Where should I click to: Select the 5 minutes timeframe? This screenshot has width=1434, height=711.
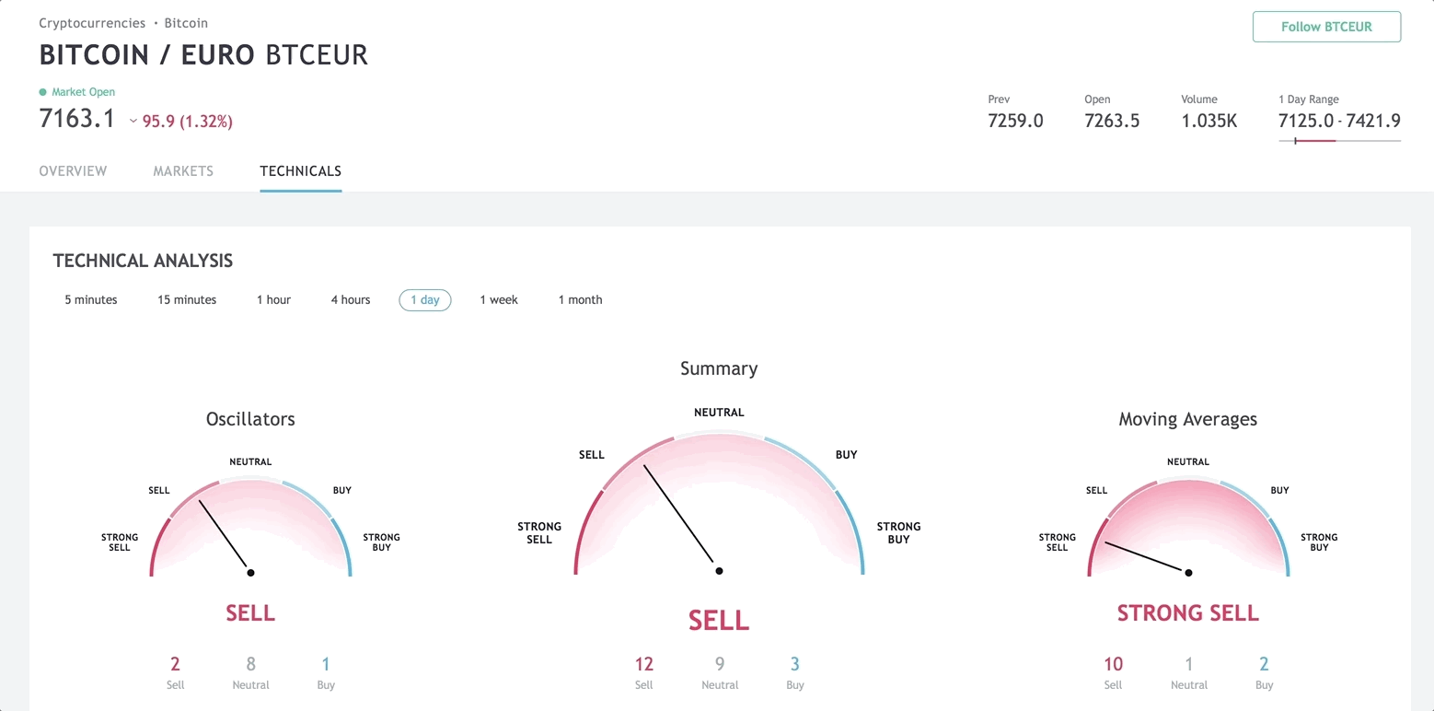(91, 299)
